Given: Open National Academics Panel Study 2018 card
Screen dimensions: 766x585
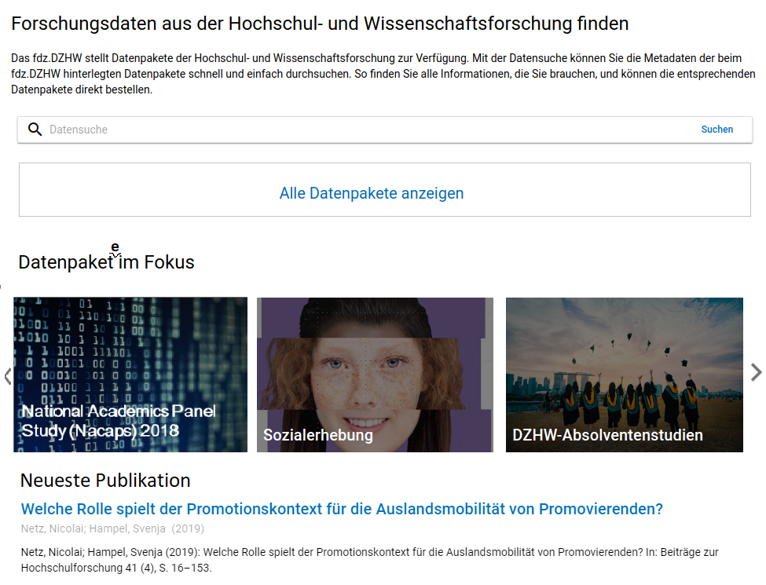Looking at the screenshot, I should (130, 375).
